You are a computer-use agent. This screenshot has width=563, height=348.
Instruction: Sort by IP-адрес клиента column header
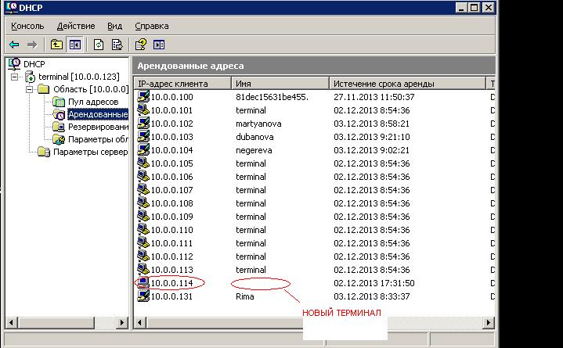point(182,83)
